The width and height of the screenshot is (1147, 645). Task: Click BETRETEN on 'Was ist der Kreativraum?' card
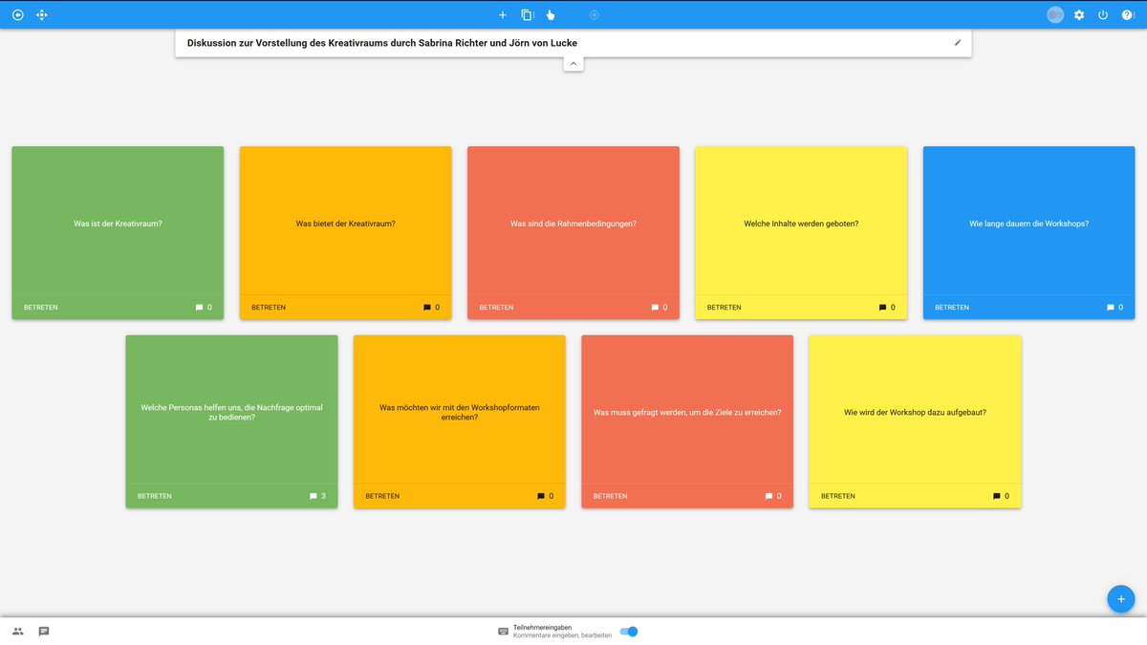point(41,308)
